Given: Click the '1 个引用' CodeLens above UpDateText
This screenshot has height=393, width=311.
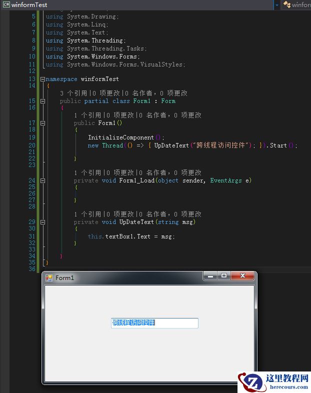Looking at the screenshot, I should [x=87, y=214].
